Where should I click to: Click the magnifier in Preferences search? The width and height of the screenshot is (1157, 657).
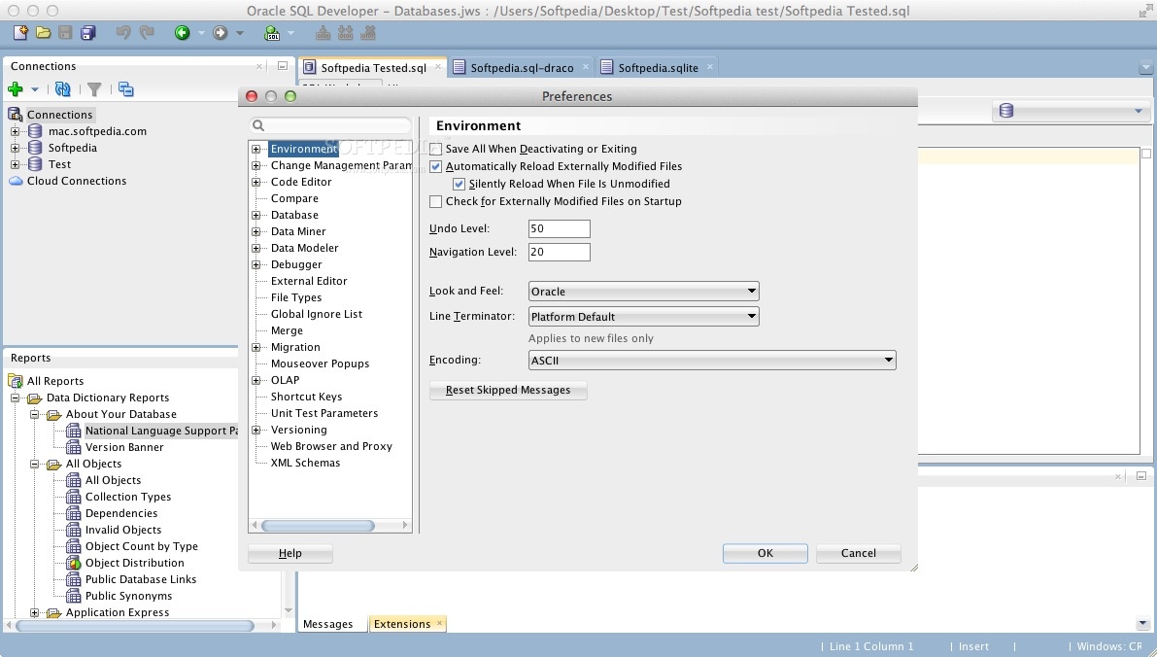tap(258, 125)
